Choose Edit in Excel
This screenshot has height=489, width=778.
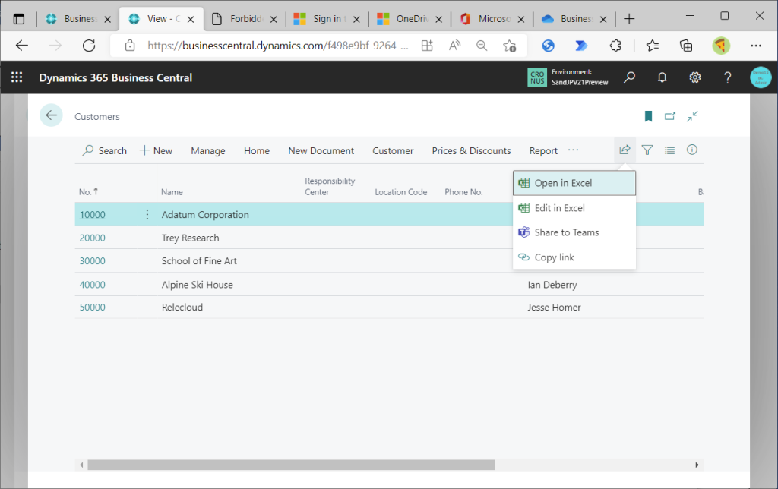click(x=574, y=208)
